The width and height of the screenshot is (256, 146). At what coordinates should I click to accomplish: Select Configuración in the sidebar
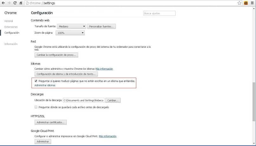click(12, 33)
